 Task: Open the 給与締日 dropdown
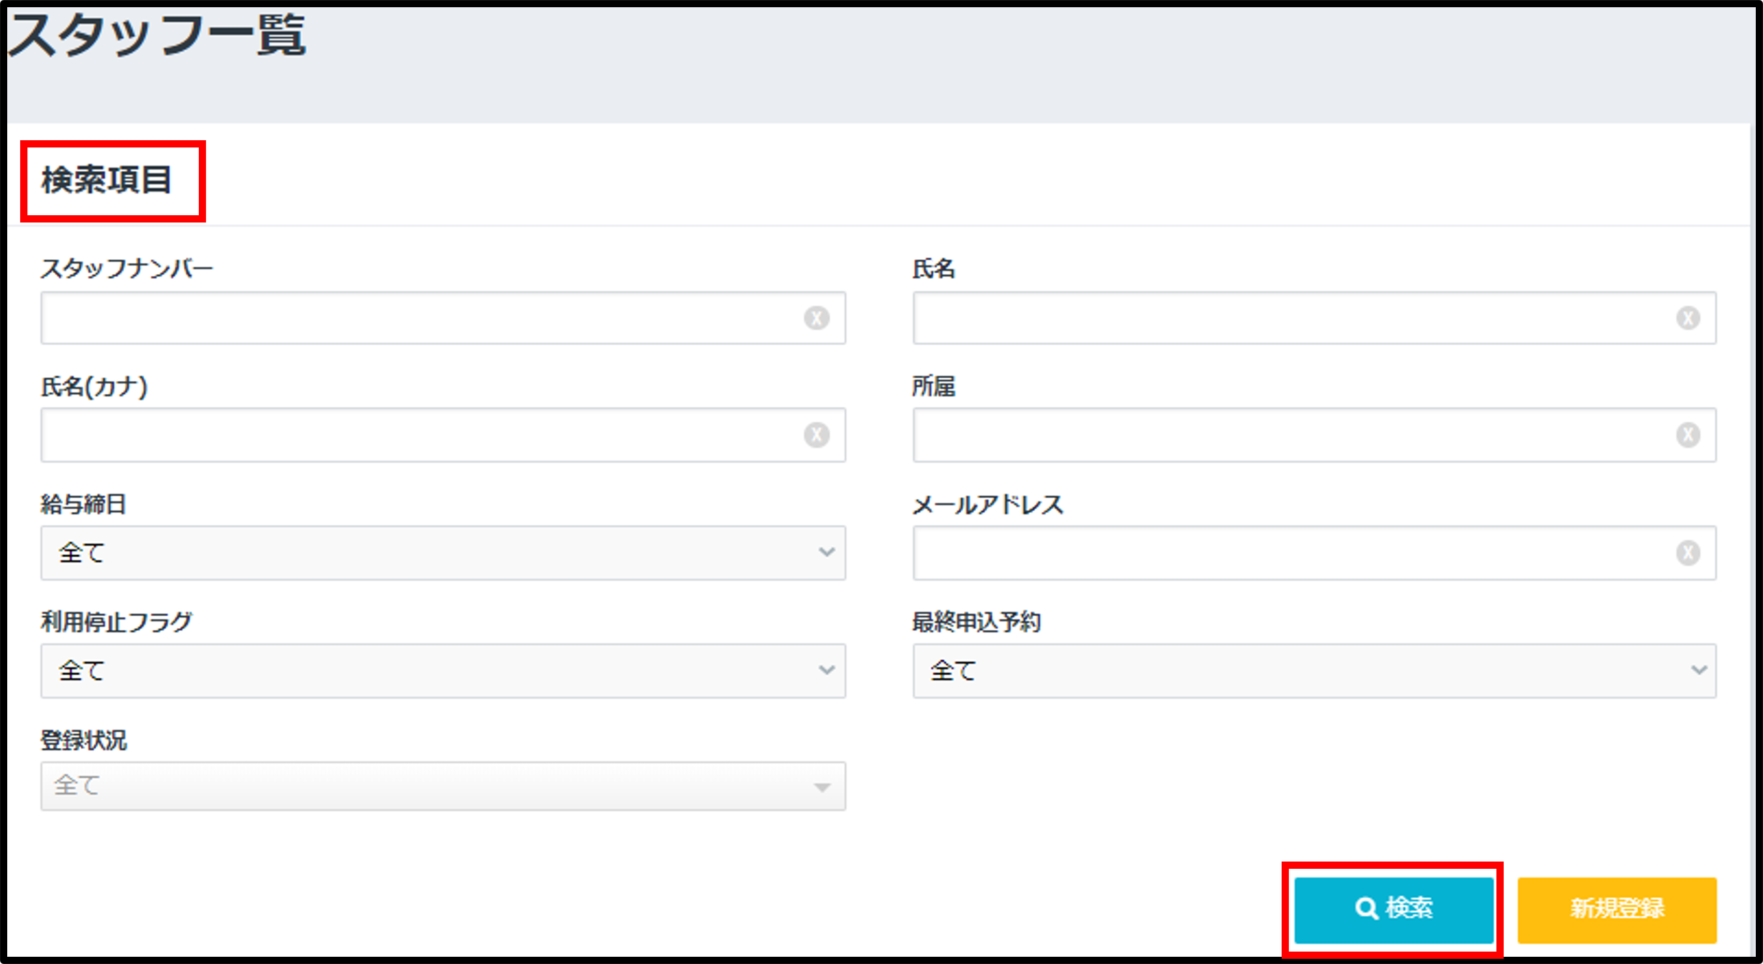point(443,553)
